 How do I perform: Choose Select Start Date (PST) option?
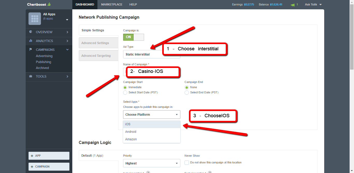[x=125, y=93]
